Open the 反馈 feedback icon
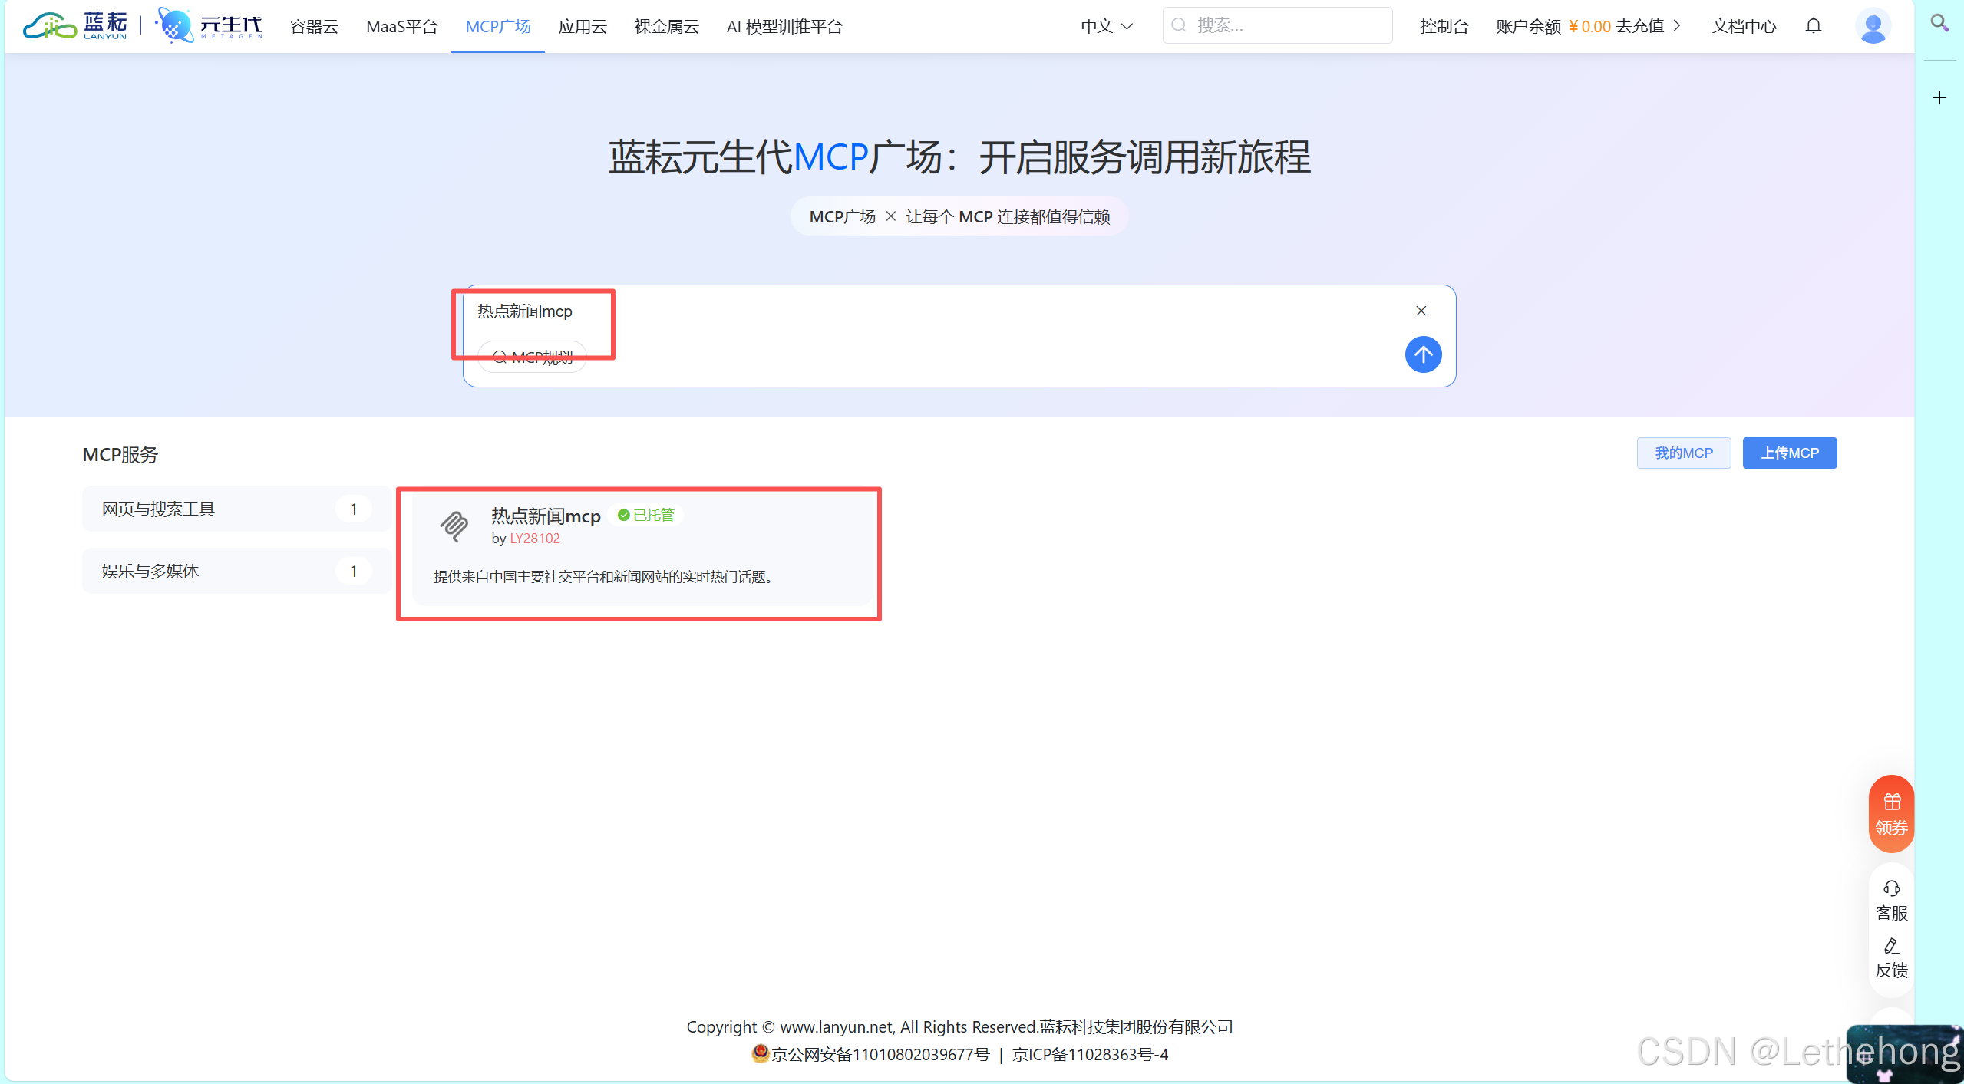This screenshot has height=1084, width=1964. [1891, 957]
